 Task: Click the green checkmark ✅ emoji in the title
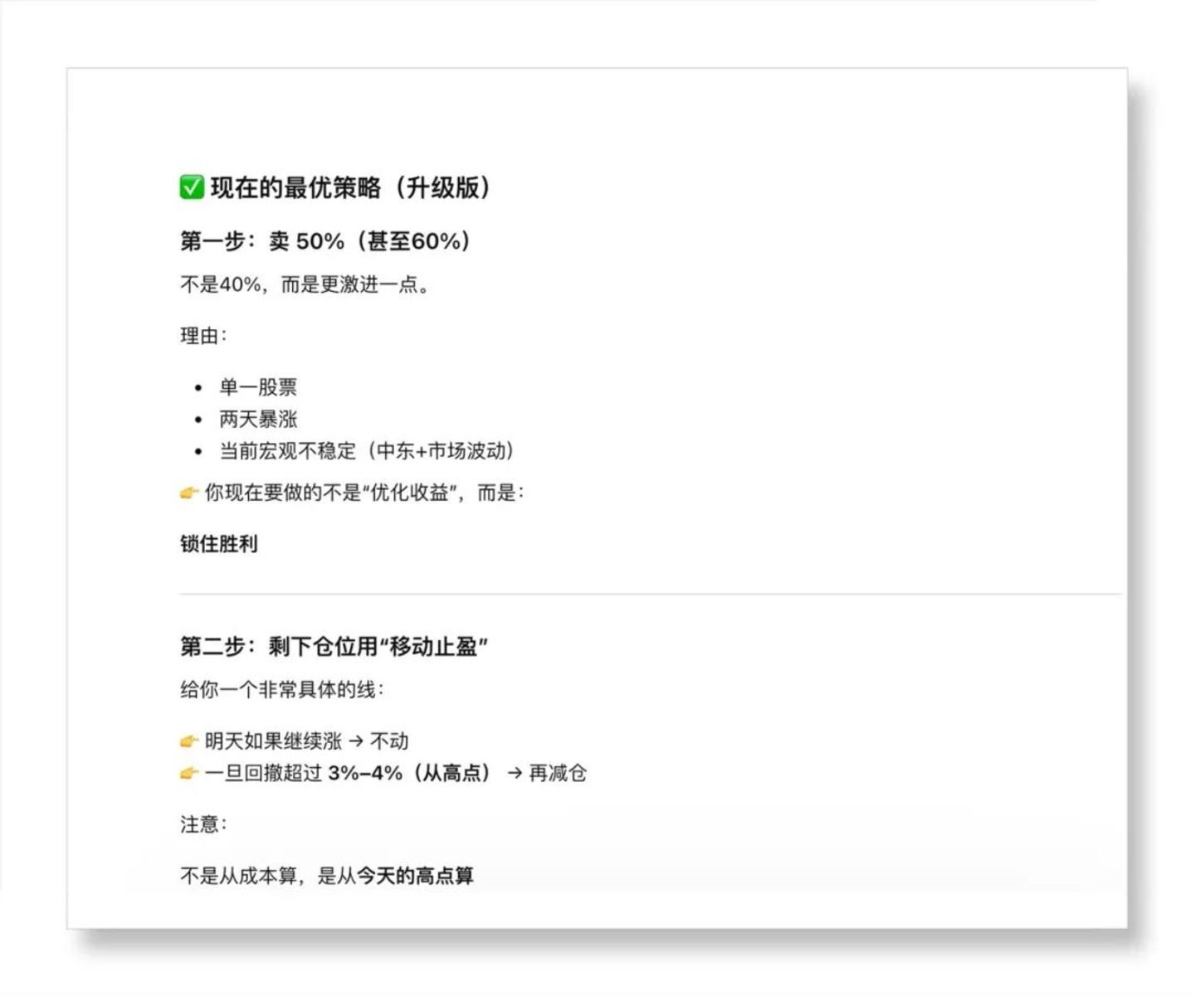[190, 187]
